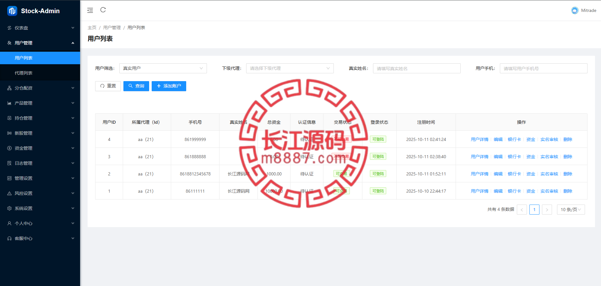Image resolution: width=601 pixels, height=286 pixels.
Task: Click the 用户ID column header
Action: (109, 122)
